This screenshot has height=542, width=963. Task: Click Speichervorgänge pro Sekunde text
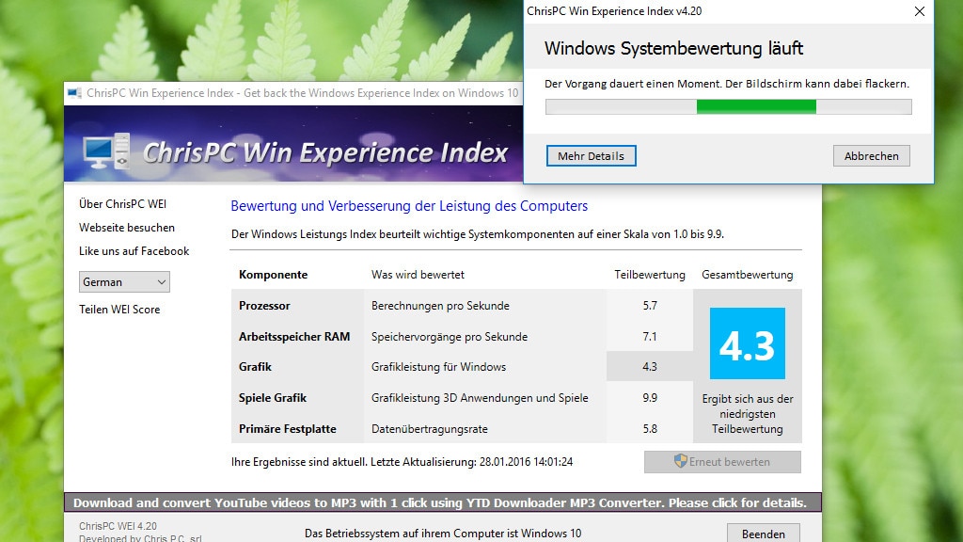click(x=450, y=337)
